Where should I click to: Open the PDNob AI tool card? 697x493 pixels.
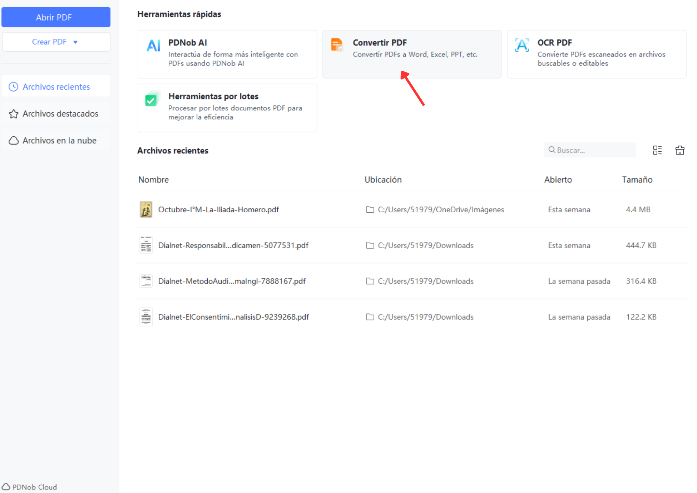pyautogui.click(x=227, y=54)
